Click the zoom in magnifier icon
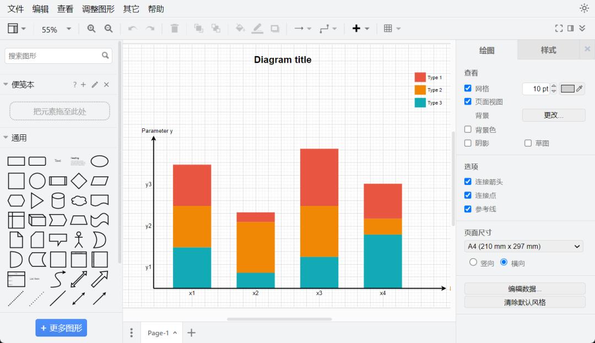This screenshot has width=595, height=343. tap(91, 29)
